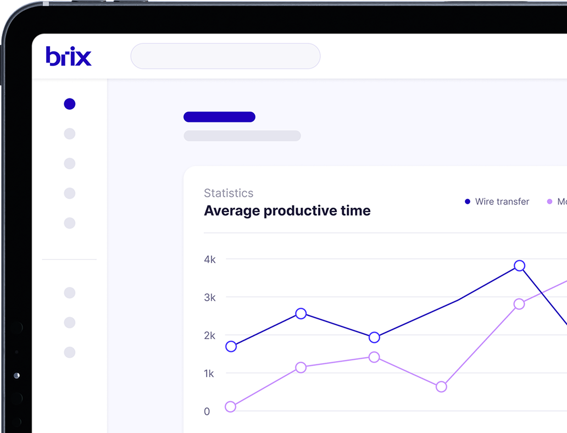Click the brix logo
This screenshot has height=433, width=567.
point(69,56)
